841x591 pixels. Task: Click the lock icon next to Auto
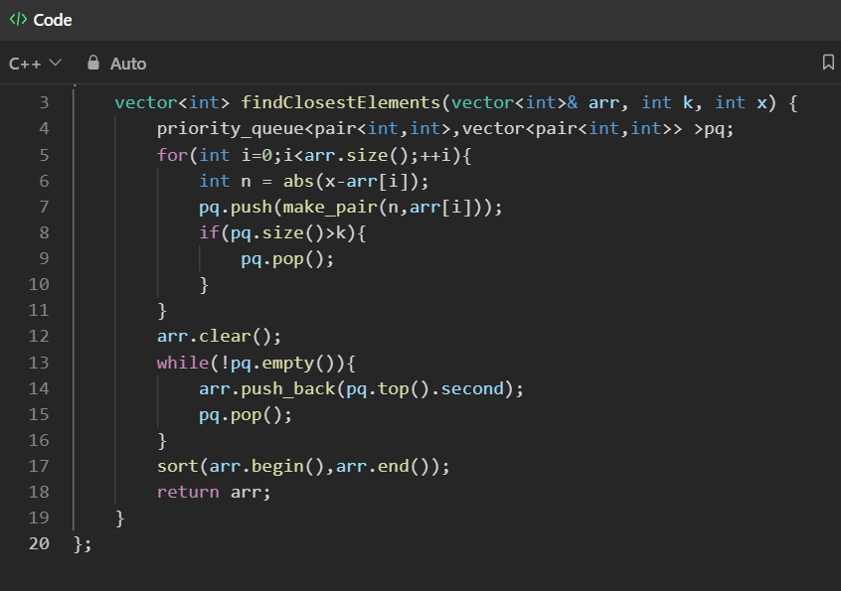[93, 63]
